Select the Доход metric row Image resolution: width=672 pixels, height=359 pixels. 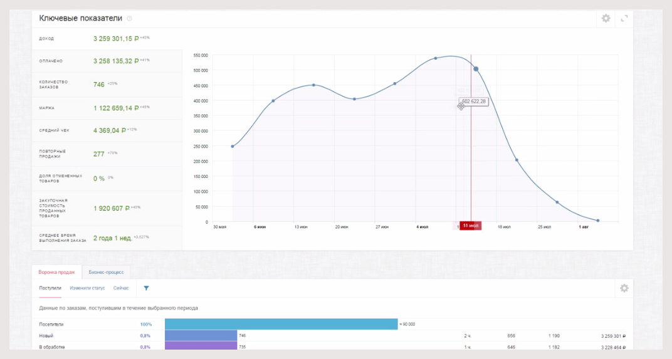[x=107, y=39]
